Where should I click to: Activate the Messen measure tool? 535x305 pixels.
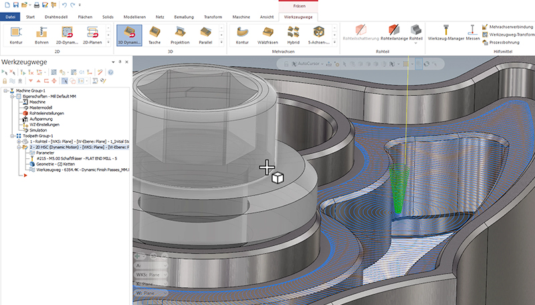point(472,35)
